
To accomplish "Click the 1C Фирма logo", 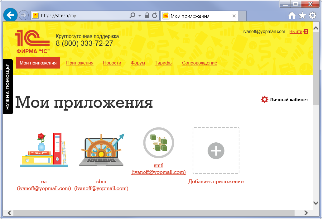I will pos(32,42).
